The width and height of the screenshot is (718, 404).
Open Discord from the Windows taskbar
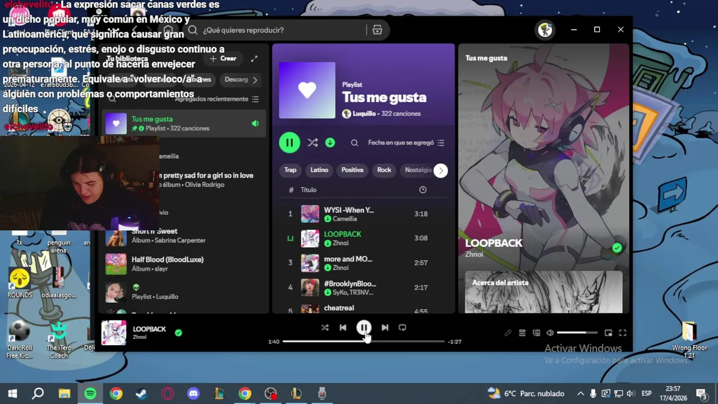click(x=194, y=393)
